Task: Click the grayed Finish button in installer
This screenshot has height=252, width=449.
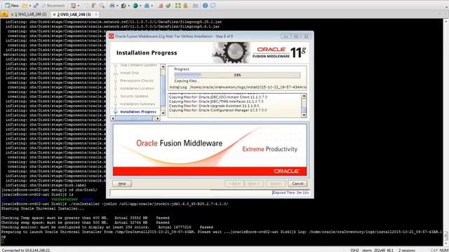Action: [276, 183]
